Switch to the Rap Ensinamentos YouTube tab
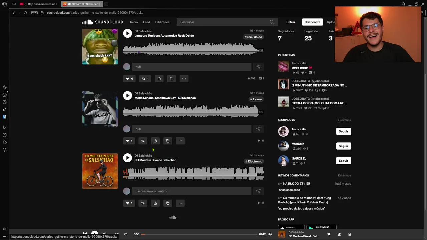The width and height of the screenshot is (427, 240). pos(39,4)
